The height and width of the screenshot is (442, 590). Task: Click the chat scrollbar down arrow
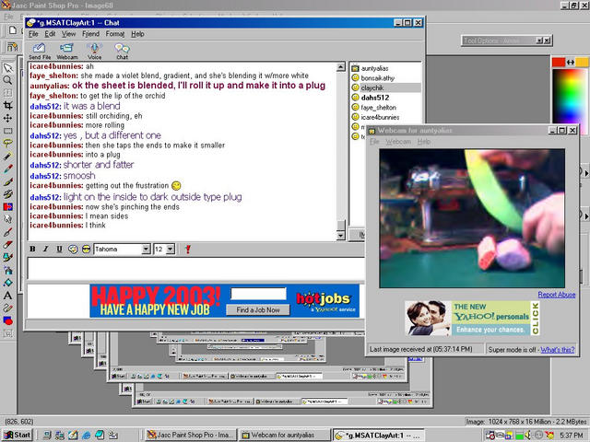click(x=340, y=236)
